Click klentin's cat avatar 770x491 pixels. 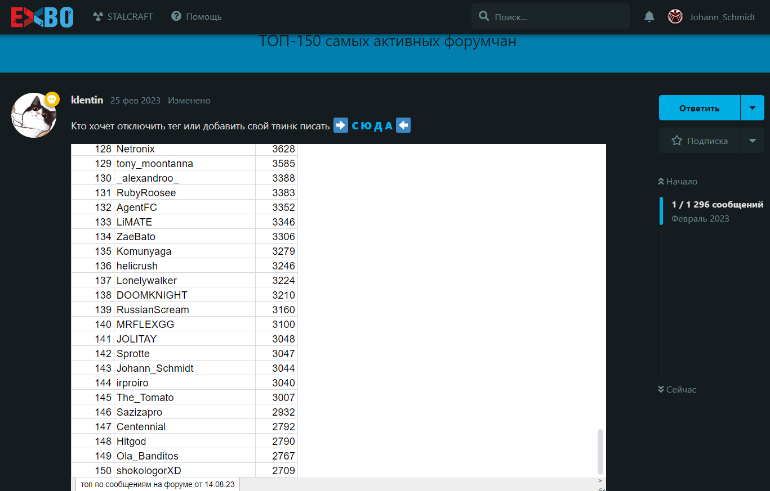tap(34, 115)
